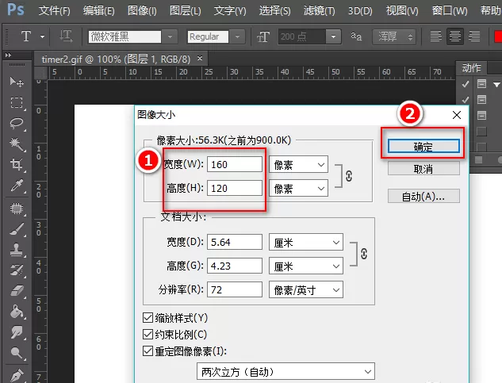Uncheck the 缩放样式(Y) checkbox
502x383 pixels.
(148, 318)
